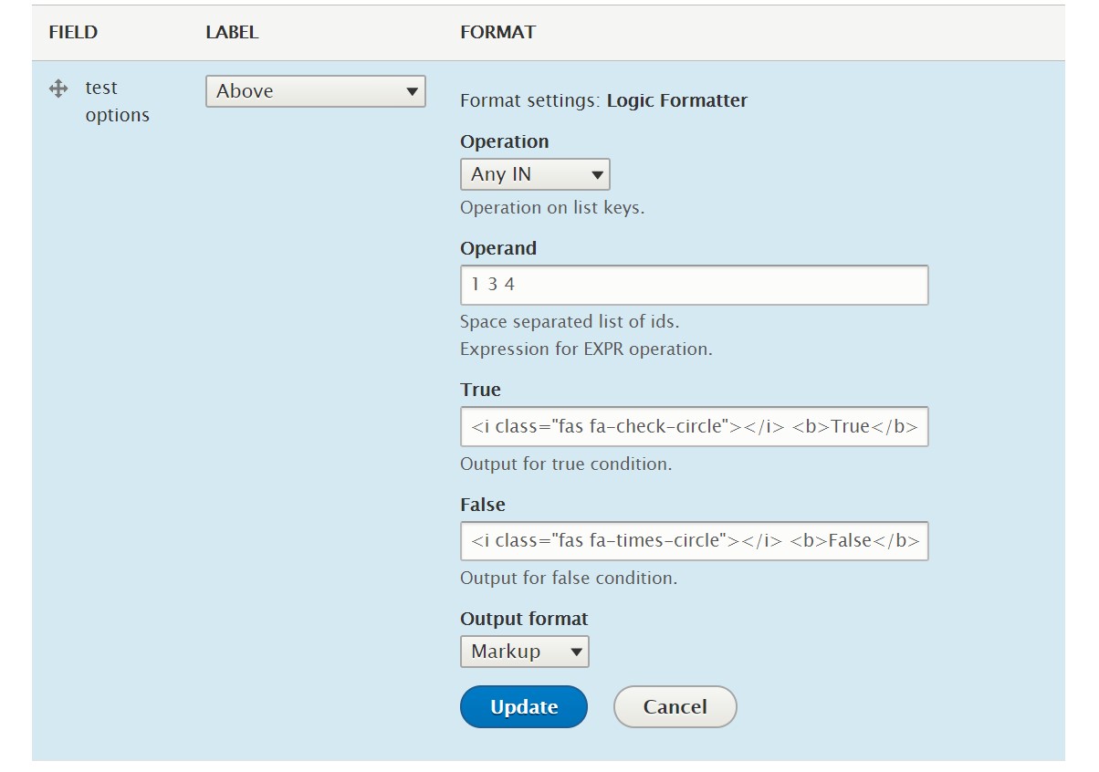Click the Cancel button
Viewport: 1099px width, 772px height.
coord(675,707)
